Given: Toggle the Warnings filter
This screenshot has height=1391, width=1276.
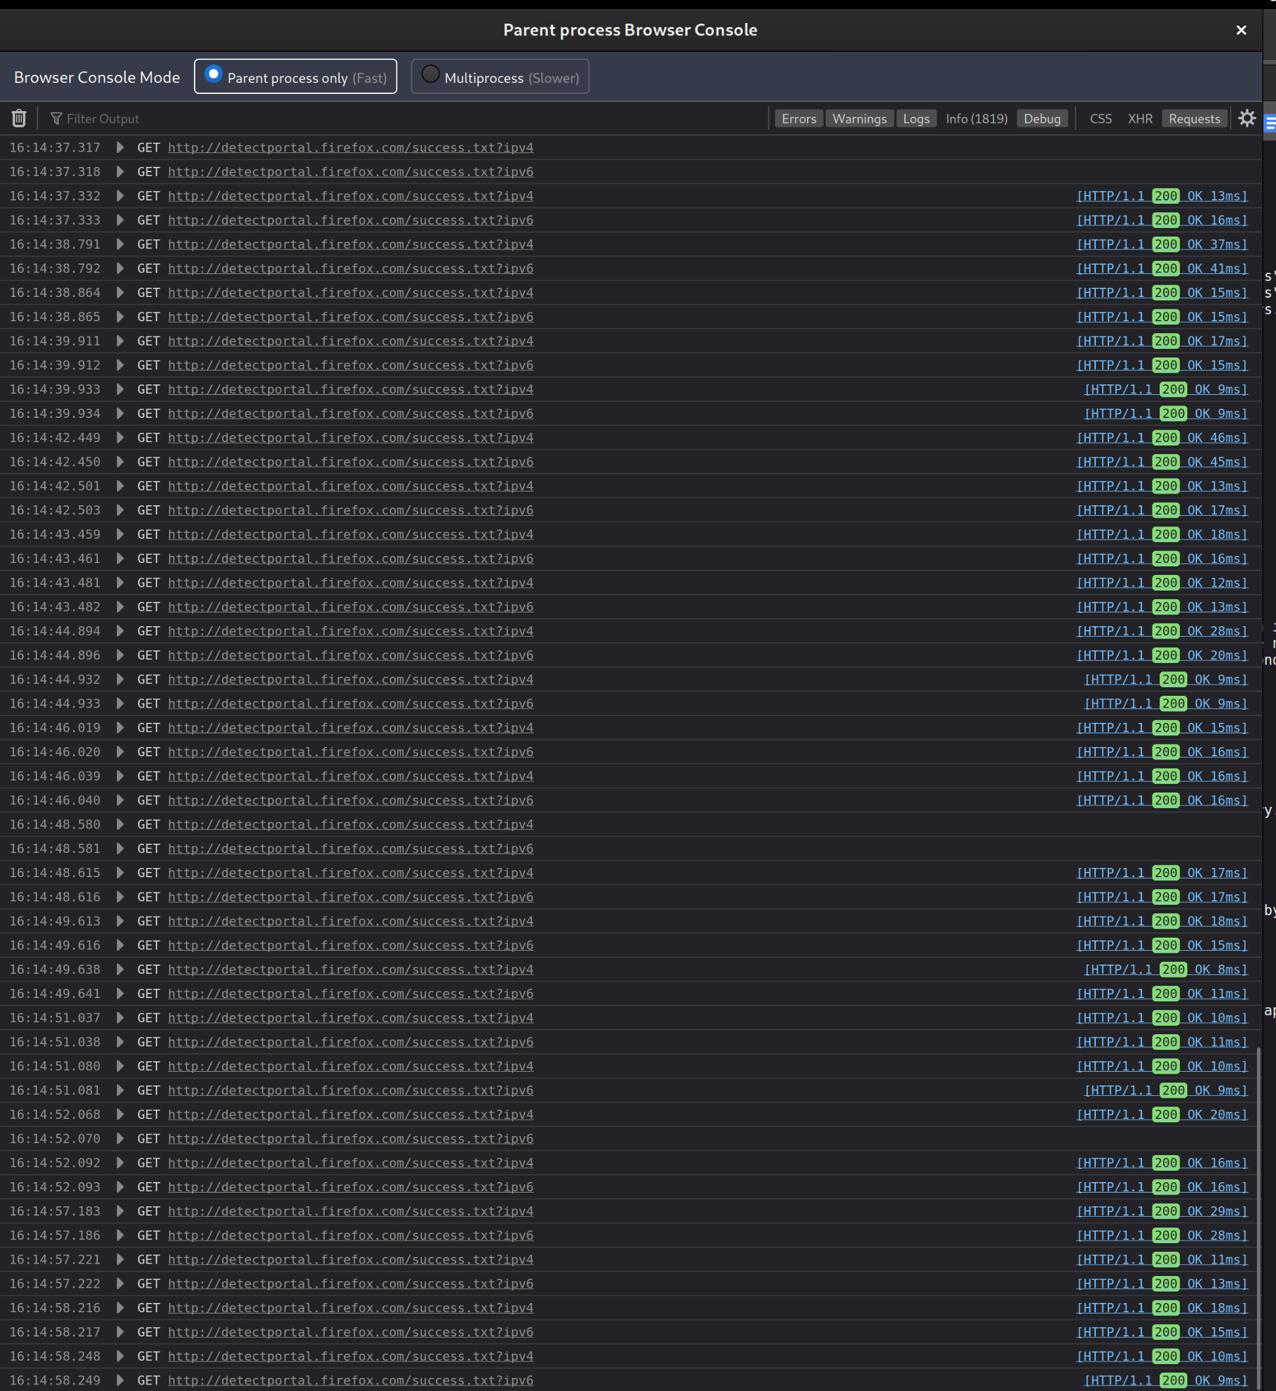Looking at the screenshot, I should [x=859, y=119].
